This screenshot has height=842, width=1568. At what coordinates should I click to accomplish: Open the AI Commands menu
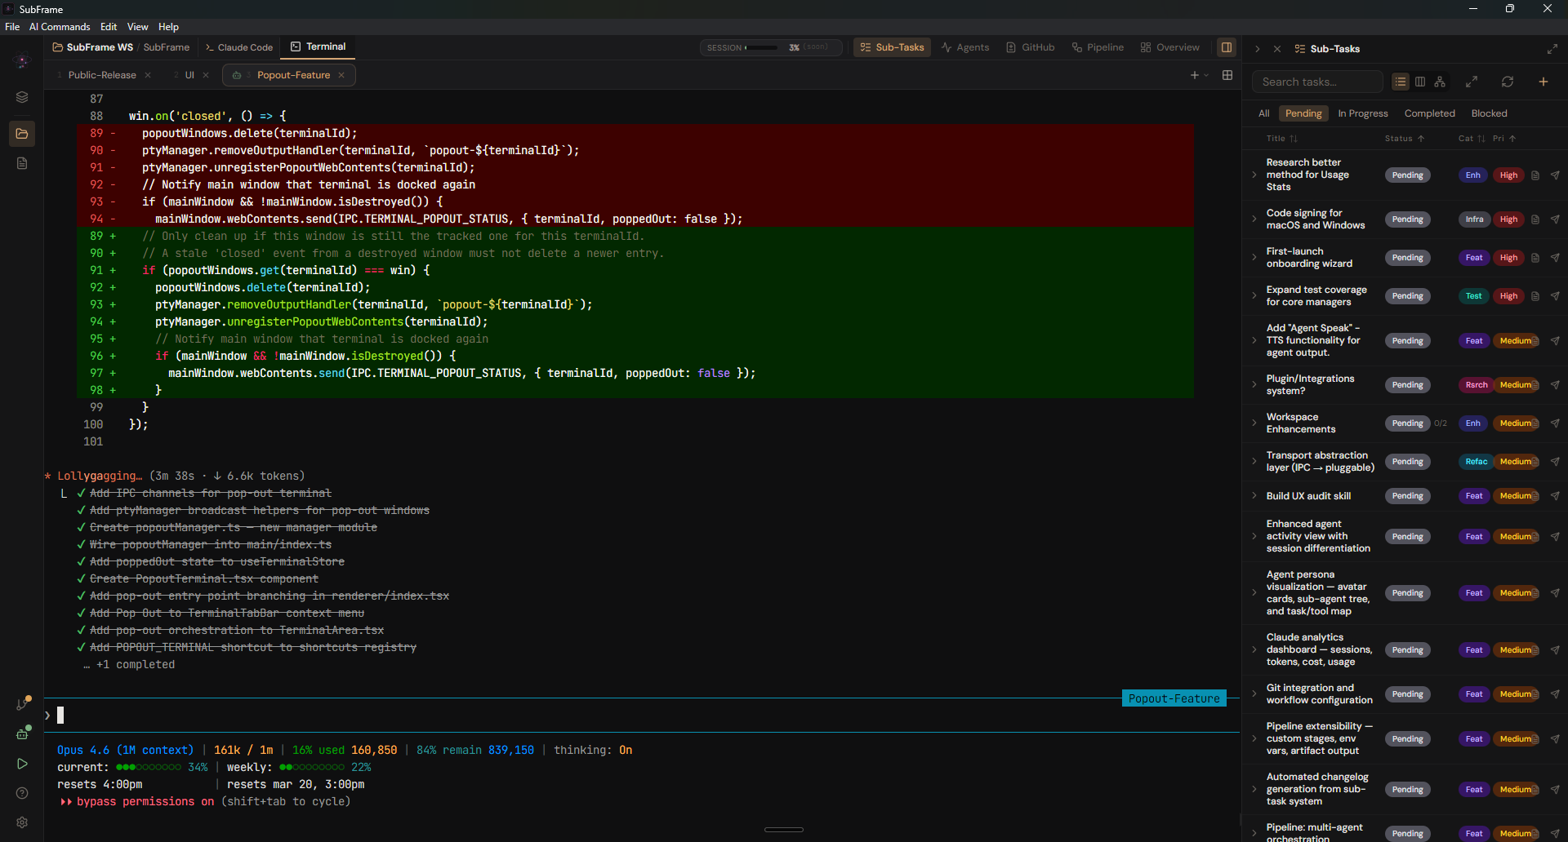(59, 26)
